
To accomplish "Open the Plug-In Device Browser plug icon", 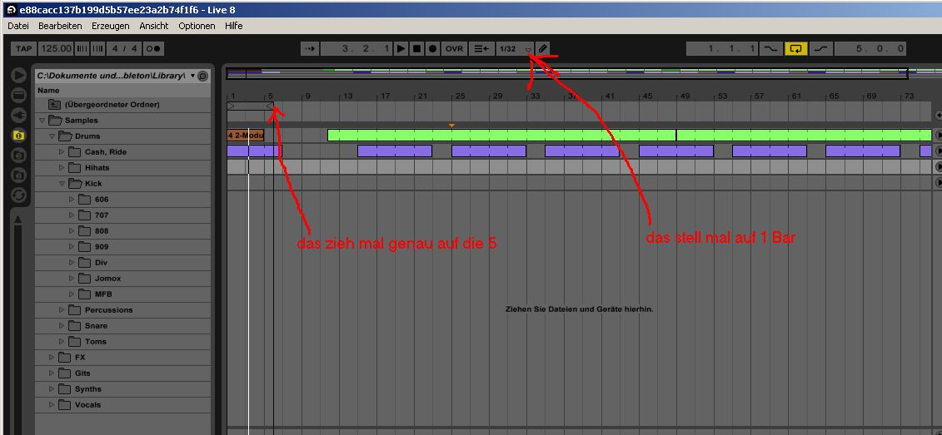I will point(18,115).
